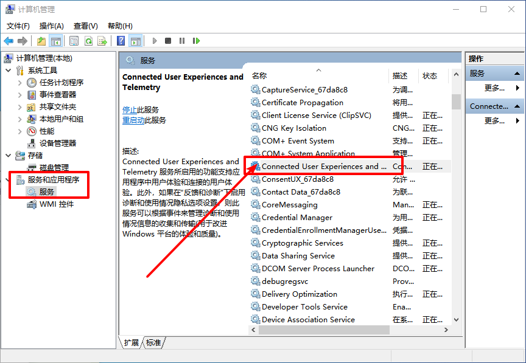The height and width of the screenshot is (363, 526).
Task: Select 设备管理器 in the tree
Action: [57, 143]
